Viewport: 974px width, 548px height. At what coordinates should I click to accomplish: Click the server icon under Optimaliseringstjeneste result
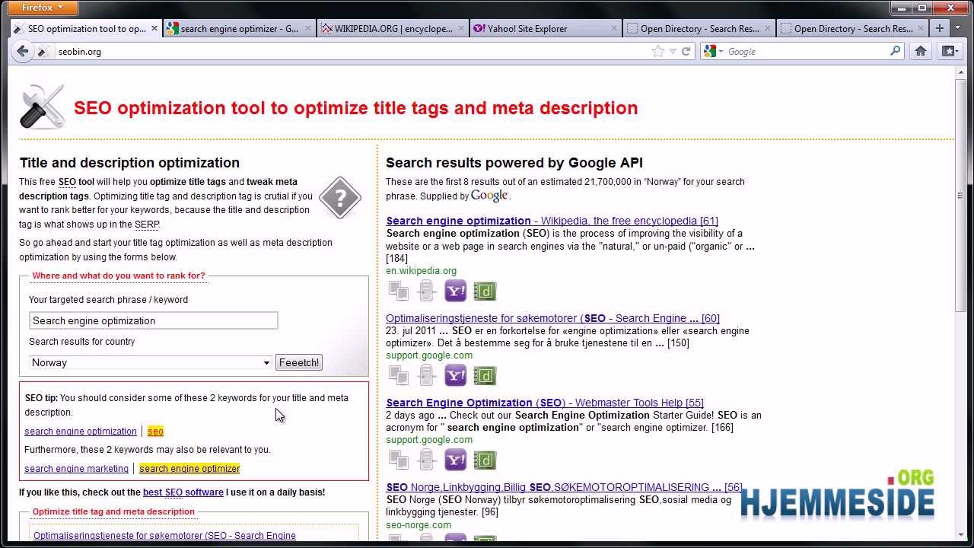tap(426, 375)
